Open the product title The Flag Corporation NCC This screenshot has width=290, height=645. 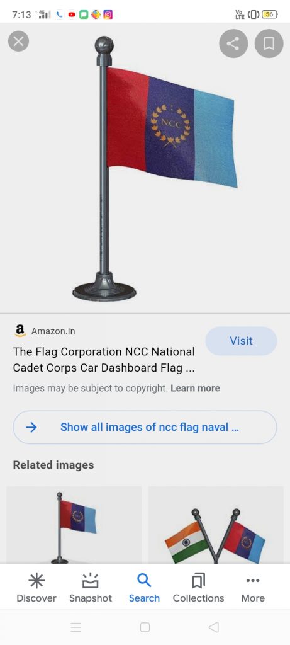coord(104,360)
